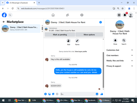Open the Chrome zoom magnifier icon
The height and width of the screenshot is (103, 137).
(118, 9)
